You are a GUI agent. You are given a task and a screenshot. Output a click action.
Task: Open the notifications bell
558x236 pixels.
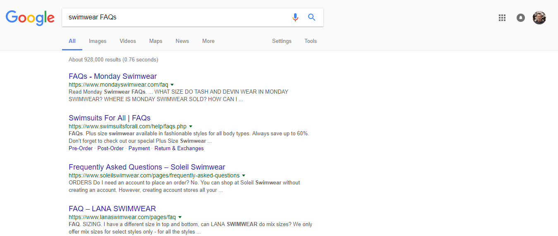521,18
